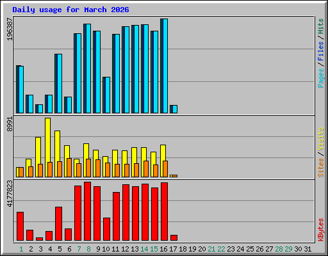
Task: Select the smallest red KBytes bar for day 3
Action: (40, 239)
